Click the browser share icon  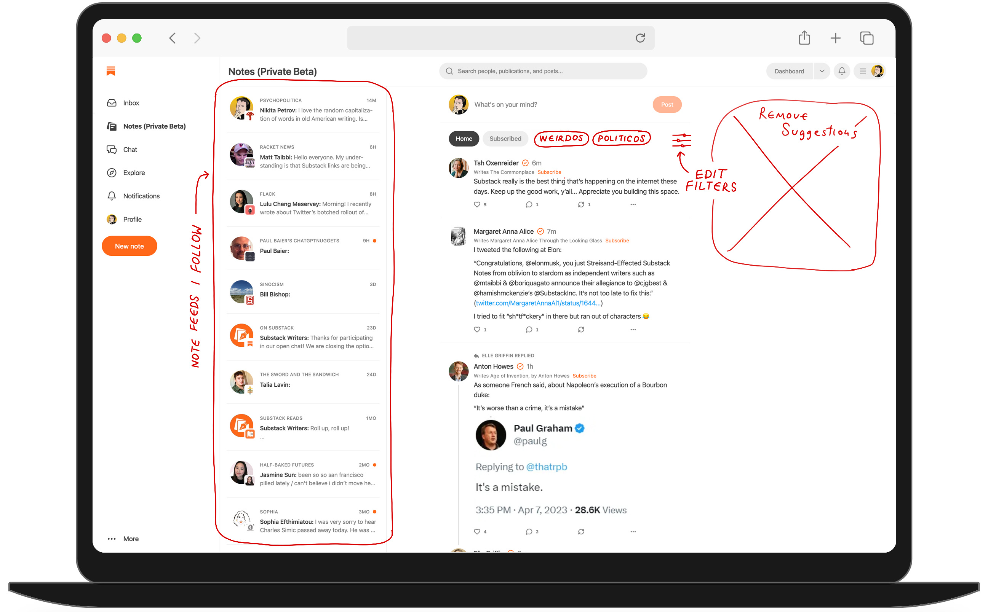tap(804, 38)
